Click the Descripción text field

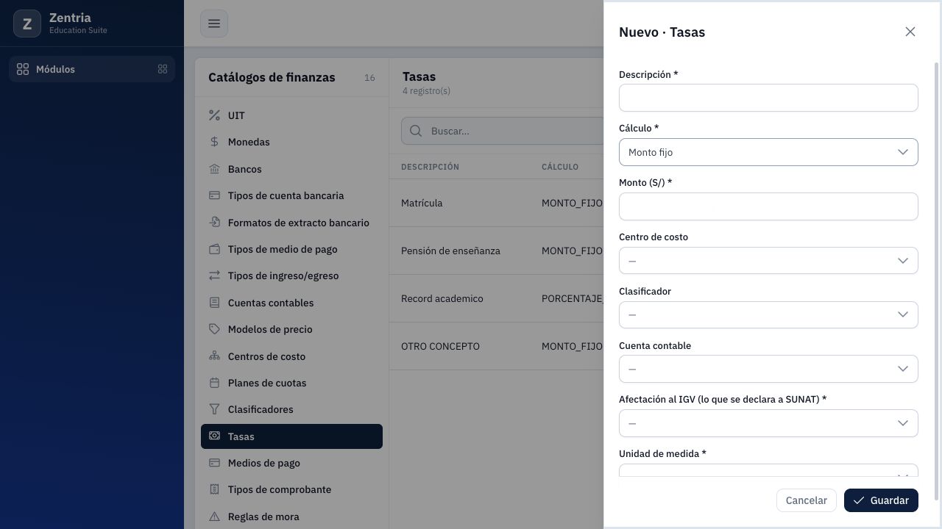(x=768, y=98)
